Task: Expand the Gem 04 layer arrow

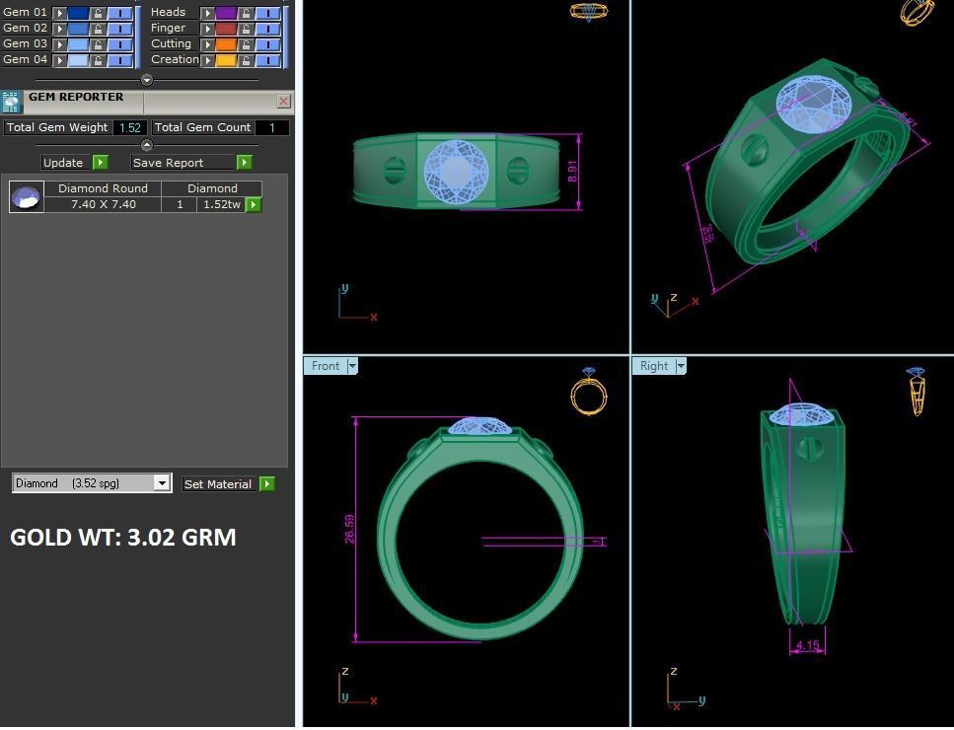Action: point(59,60)
